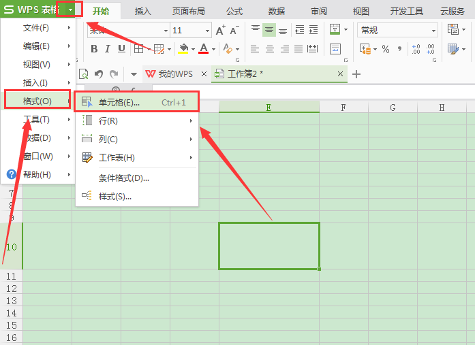Center text horizontally
Viewport: 475px width, 345px height.
[270, 49]
